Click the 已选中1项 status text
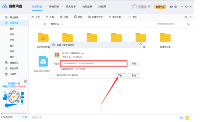This screenshot has width=203, height=122. click(37, 117)
